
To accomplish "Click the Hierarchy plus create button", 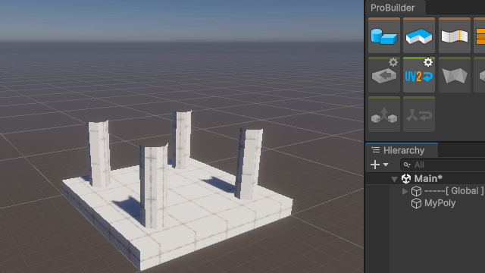I will coord(375,165).
